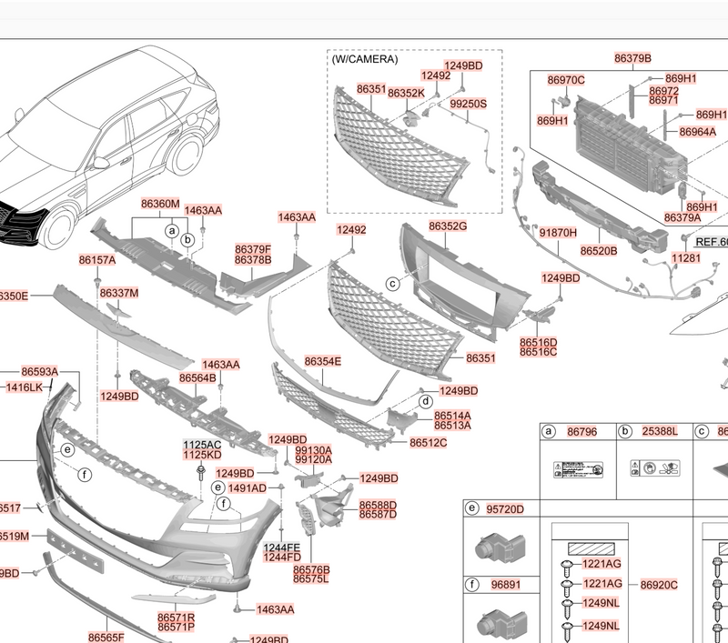Click 86351 inside the W/CAMERA box
Image resolution: width=728 pixels, height=643 pixels.
(x=371, y=88)
